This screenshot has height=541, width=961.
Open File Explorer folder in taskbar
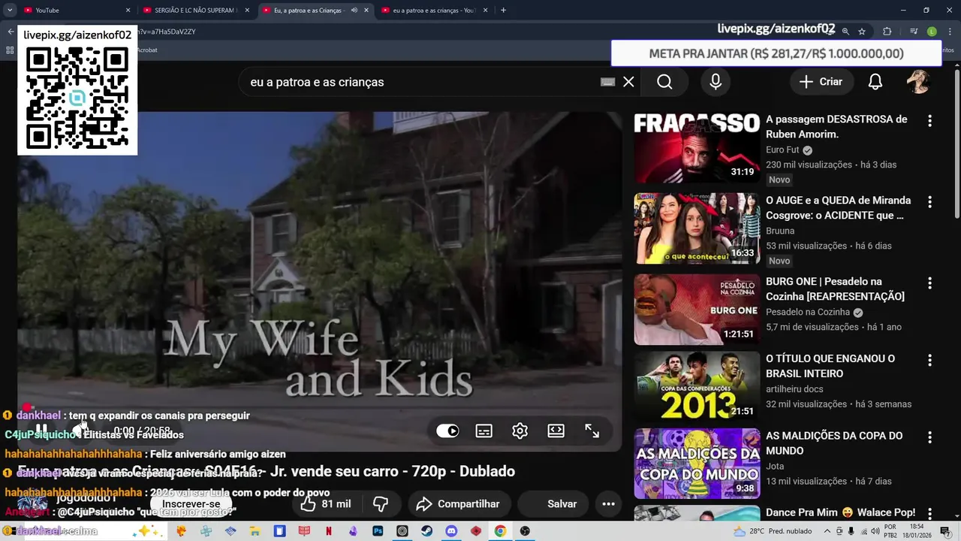coord(255,530)
